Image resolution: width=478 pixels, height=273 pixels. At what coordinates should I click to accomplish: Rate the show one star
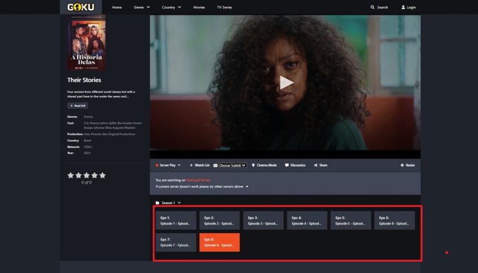[x=70, y=175]
